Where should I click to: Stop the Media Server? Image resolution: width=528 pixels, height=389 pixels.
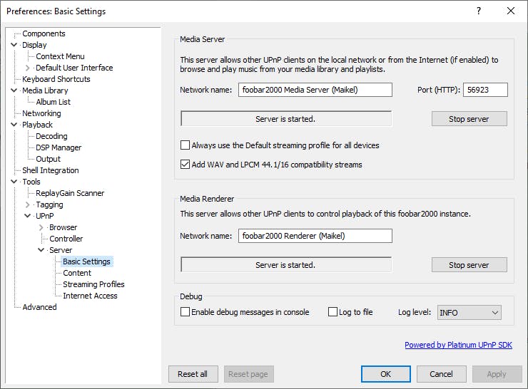click(x=469, y=119)
